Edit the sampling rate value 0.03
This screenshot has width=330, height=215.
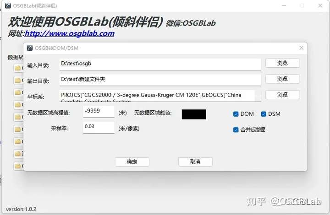pos(99,127)
